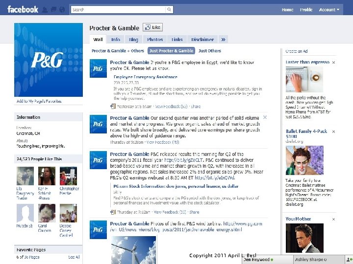Click P&G avatar on Q2 results post
Image resolution: width=353 pixels, height=264 pixels.
click(98, 160)
